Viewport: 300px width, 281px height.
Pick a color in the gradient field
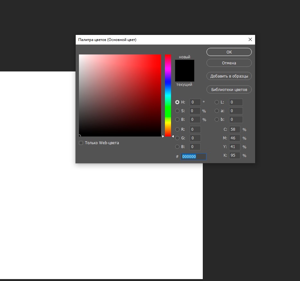[120, 95]
